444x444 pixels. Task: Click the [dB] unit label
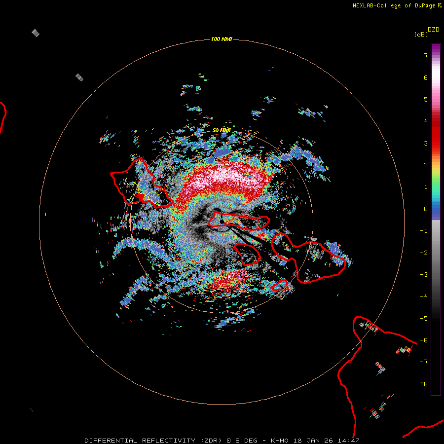[x=421, y=34]
